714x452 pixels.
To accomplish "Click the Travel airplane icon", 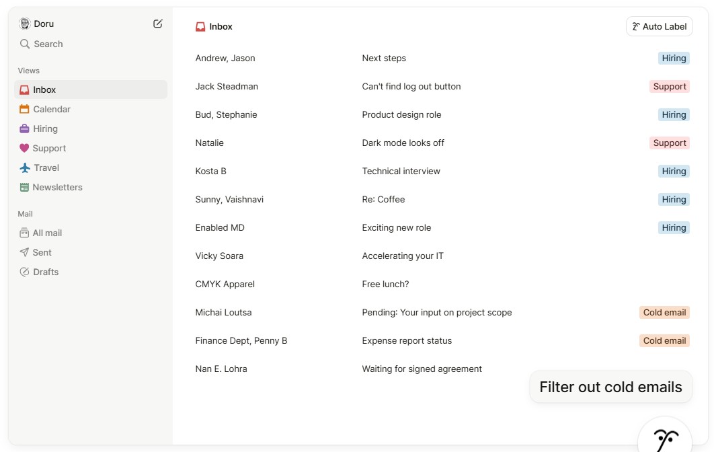I will click(25, 167).
